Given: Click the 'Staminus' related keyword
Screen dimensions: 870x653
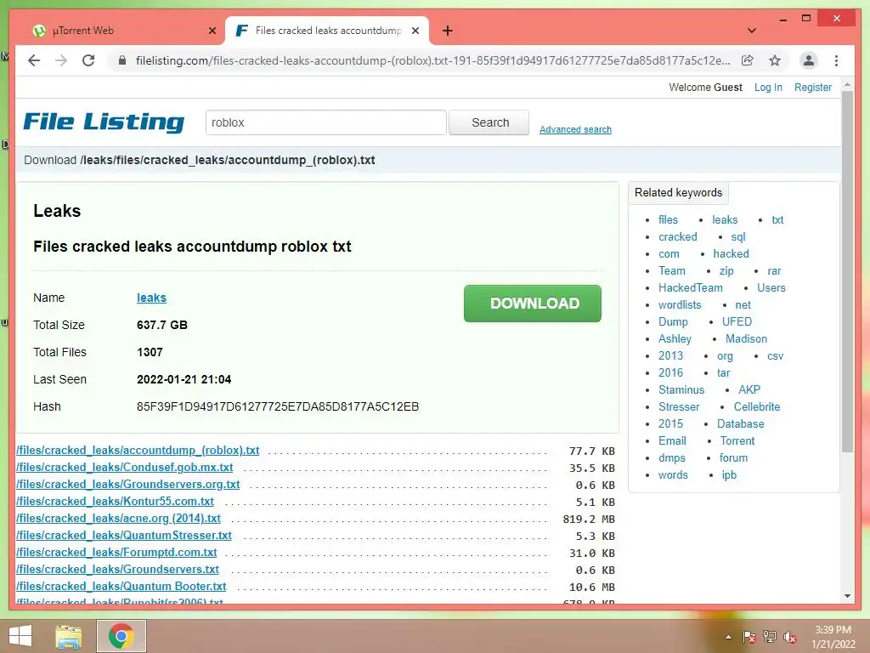Looking at the screenshot, I should pos(681,389).
